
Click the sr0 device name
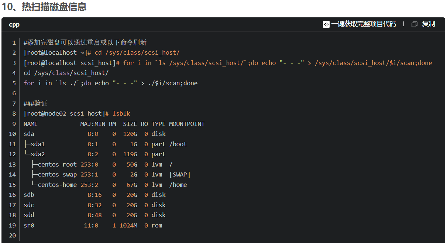coord(29,225)
